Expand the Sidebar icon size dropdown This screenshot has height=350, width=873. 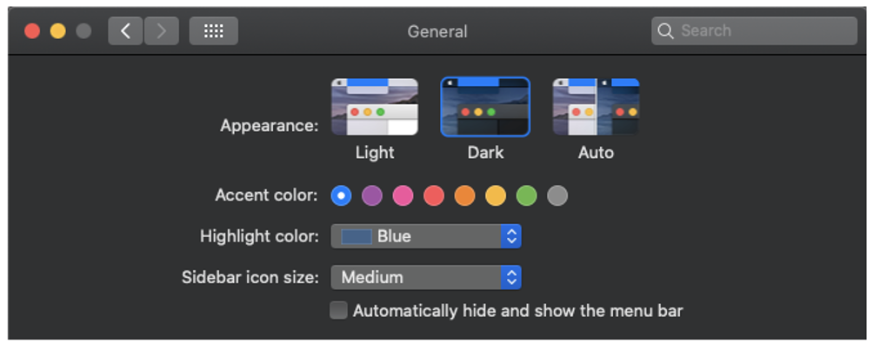pyautogui.click(x=425, y=278)
